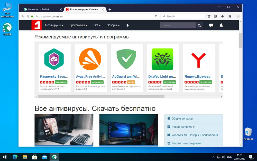Open the Бесплатные лицензии sidebar link
The width and height of the screenshot is (257, 161).
point(186,143)
